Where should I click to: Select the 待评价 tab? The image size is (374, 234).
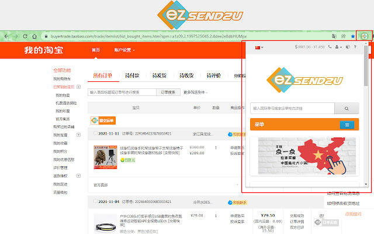click(x=214, y=75)
